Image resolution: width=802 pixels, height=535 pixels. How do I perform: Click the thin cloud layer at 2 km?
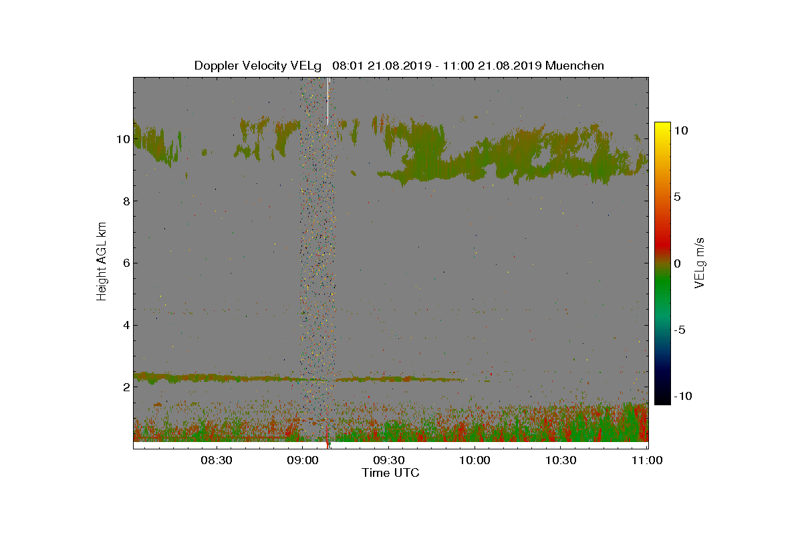coord(299,379)
